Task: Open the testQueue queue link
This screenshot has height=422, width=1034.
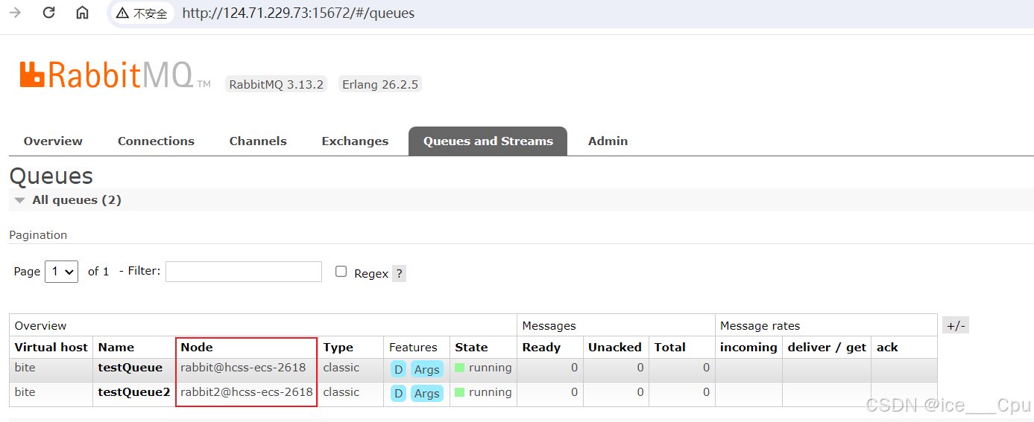Action: click(x=130, y=368)
